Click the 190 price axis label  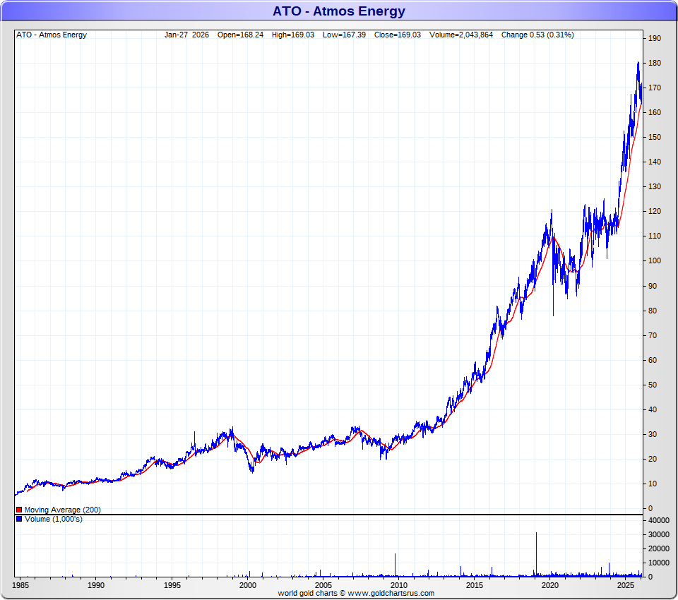click(655, 38)
